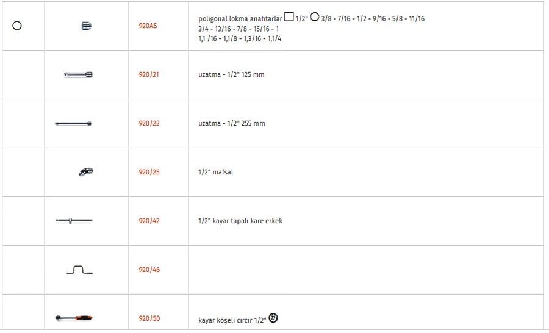
Task: Open the 920/42 product code link
Action: point(149,221)
